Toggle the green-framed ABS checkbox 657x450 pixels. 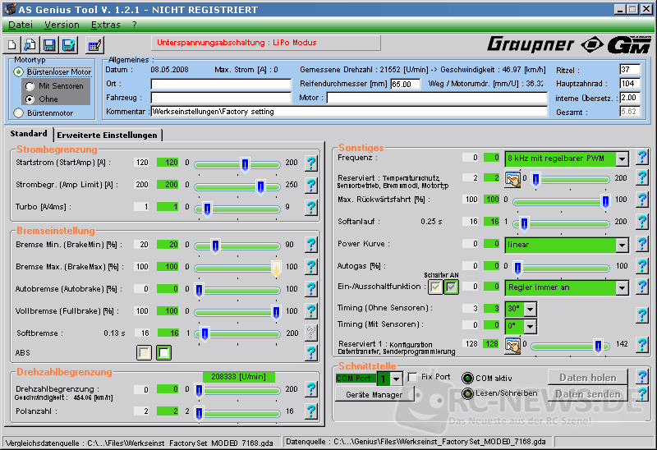tap(163, 353)
